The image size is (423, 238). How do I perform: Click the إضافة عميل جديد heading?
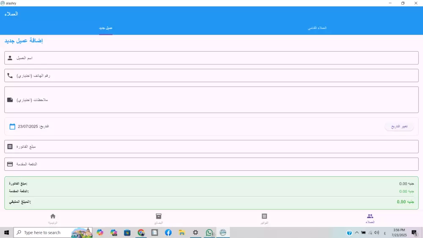click(24, 41)
